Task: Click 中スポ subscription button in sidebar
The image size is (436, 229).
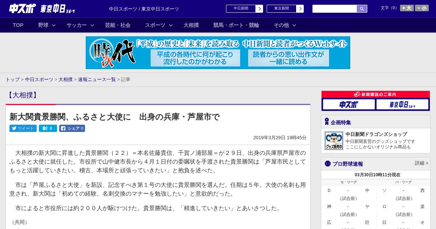Action: tap(349, 105)
